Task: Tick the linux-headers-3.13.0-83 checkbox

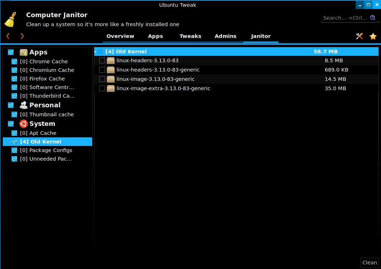Action: (102, 60)
